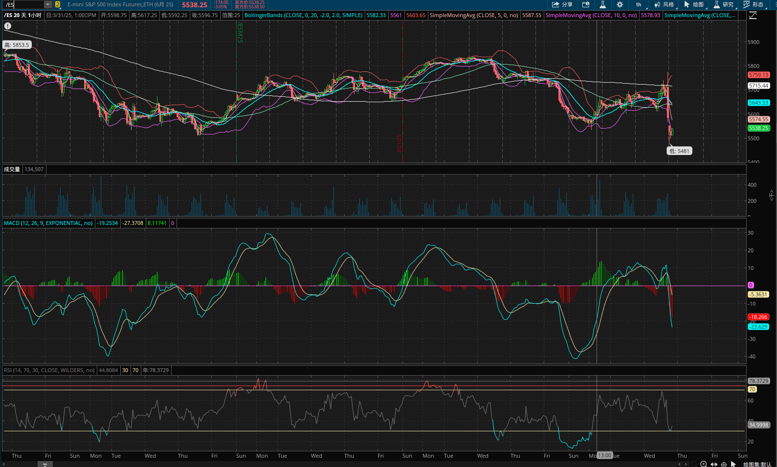Click the -18.266 MACD histogram value tag
Screen dimensions: 777x467
click(x=758, y=317)
